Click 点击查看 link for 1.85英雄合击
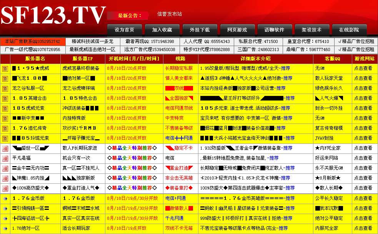 [363, 98]
